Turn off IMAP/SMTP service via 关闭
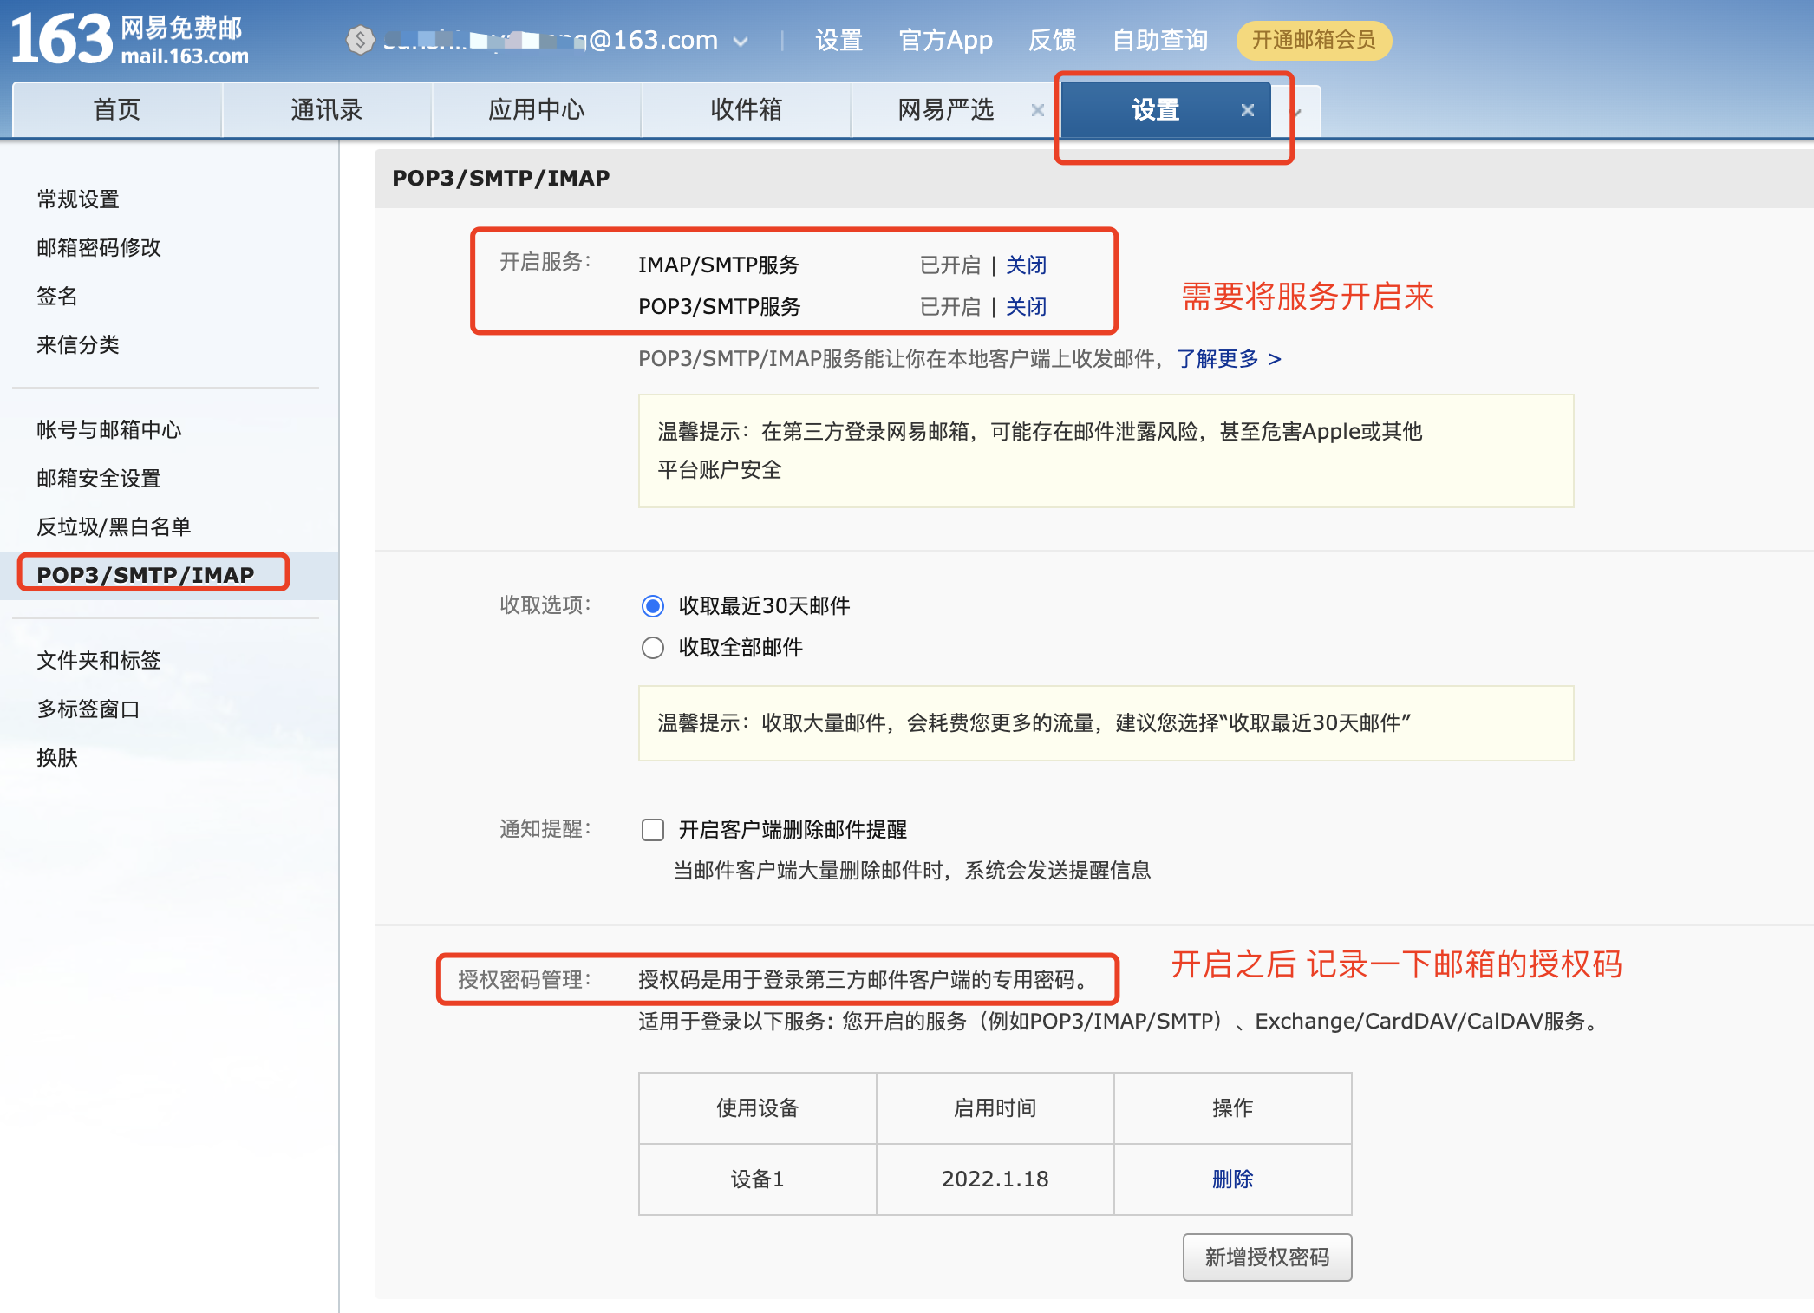Viewport: 1814px width, 1313px height. (1026, 265)
